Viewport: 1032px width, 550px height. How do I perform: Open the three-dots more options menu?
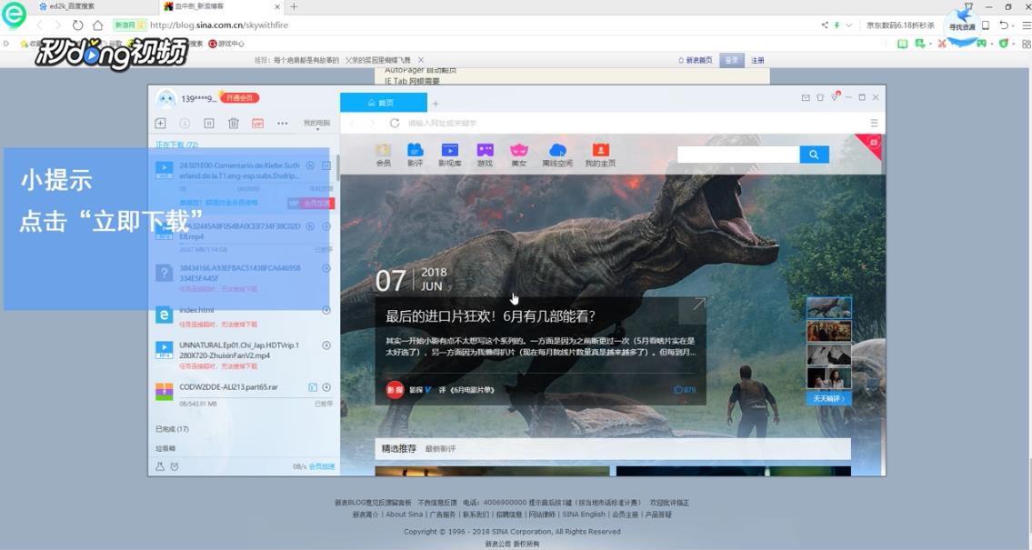pos(283,123)
